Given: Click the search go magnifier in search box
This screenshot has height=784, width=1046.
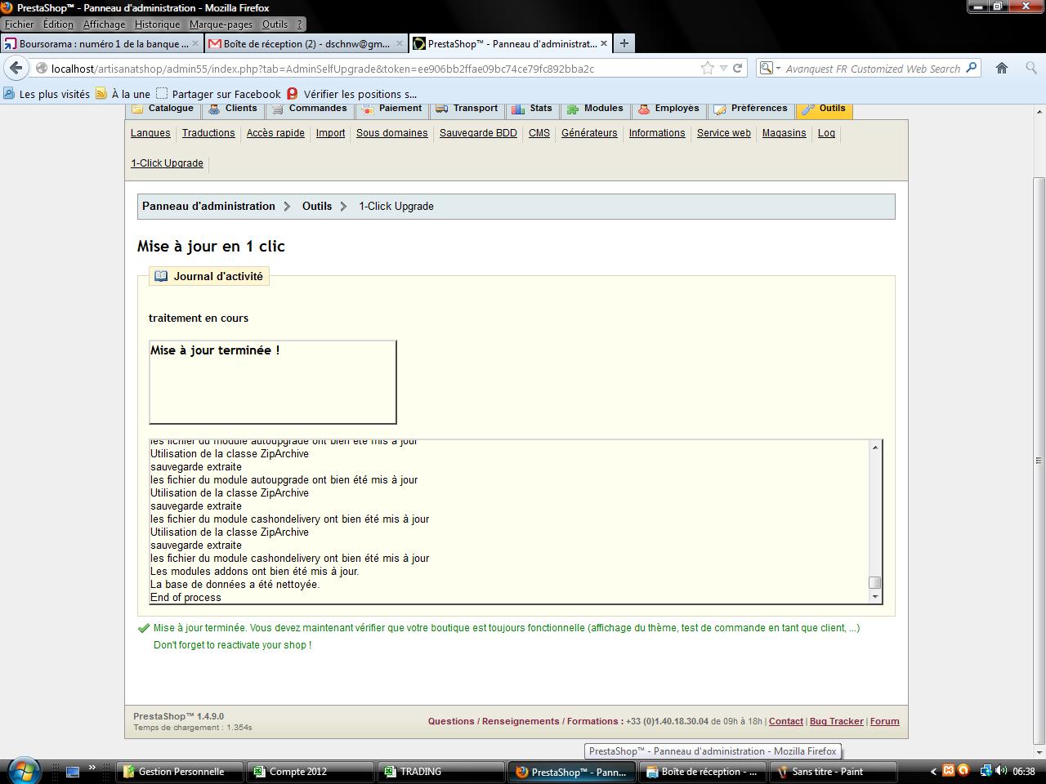Looking at the screenshot, I should pyautogui.click(x=972, y=69).
